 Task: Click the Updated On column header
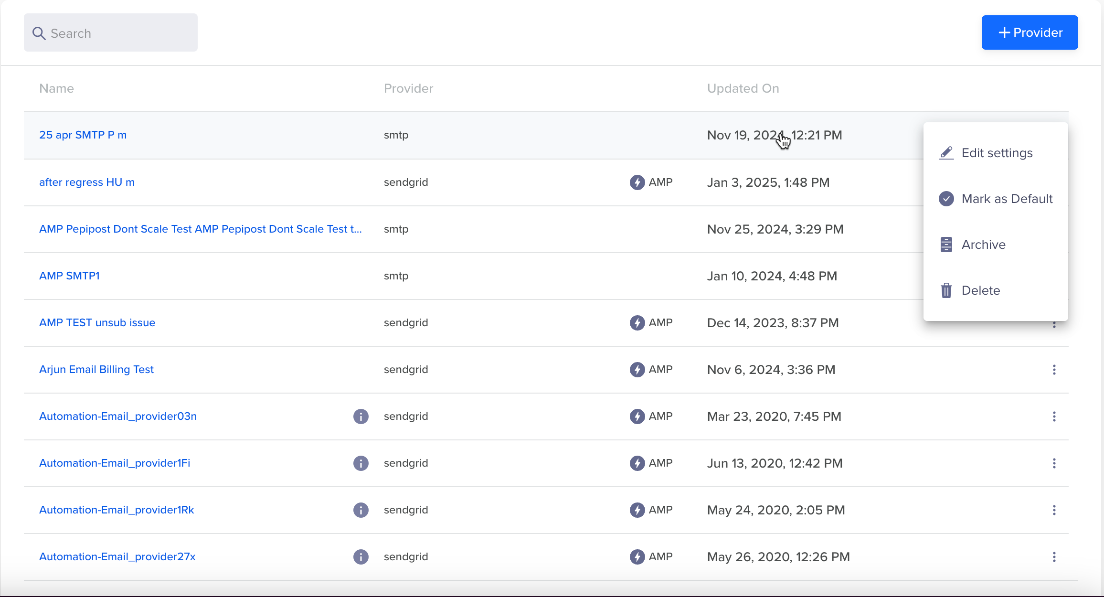coord(743,88)
